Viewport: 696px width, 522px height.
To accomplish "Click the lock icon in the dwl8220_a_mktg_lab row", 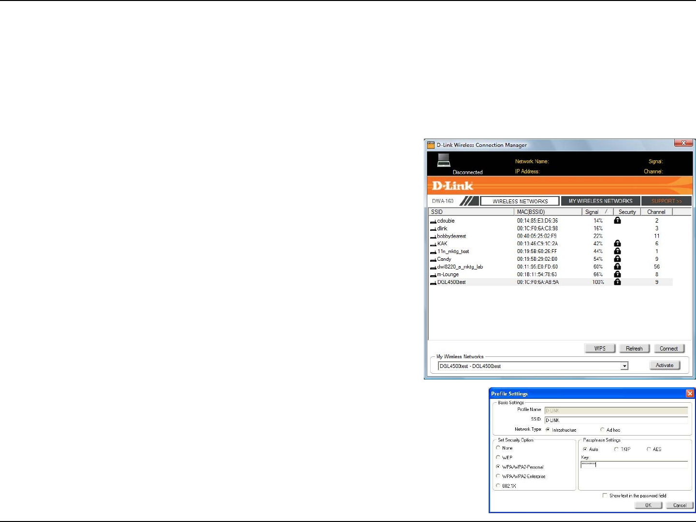I will (x=617, y=267).
